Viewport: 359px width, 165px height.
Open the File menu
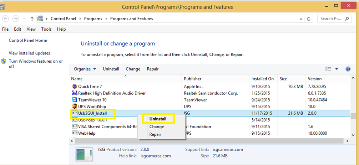(x=5, y=29)
